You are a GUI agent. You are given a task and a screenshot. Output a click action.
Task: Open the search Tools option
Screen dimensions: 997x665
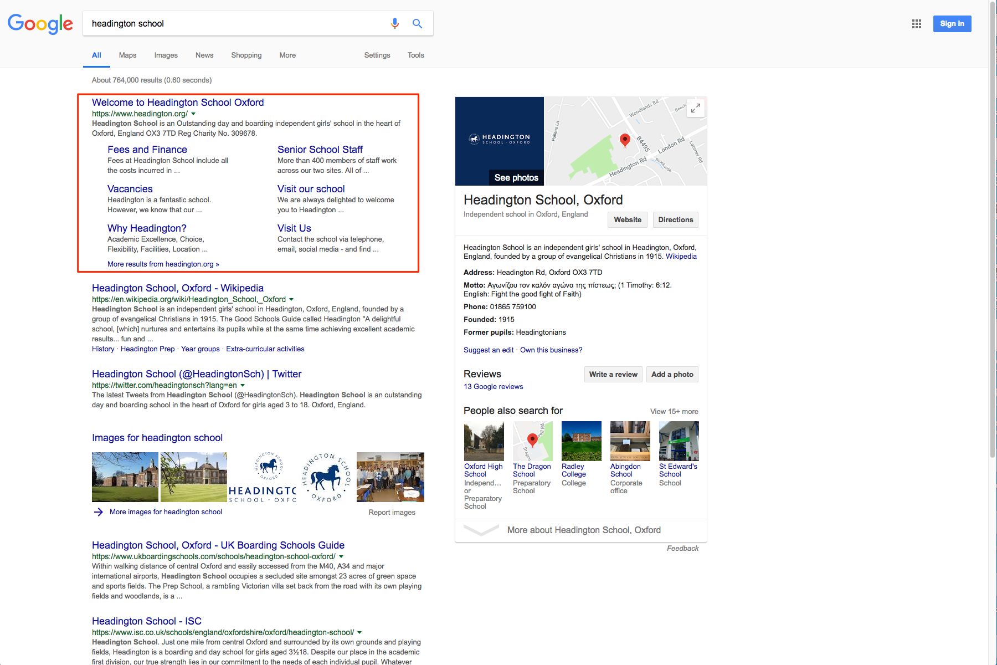click(x=416, y=55)
